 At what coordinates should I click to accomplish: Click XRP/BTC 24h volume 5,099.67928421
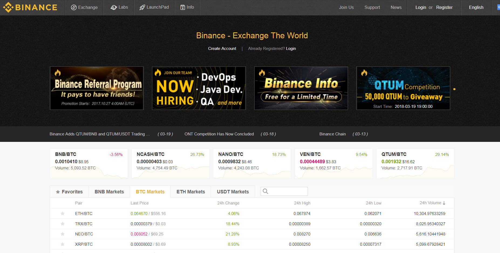430,244
